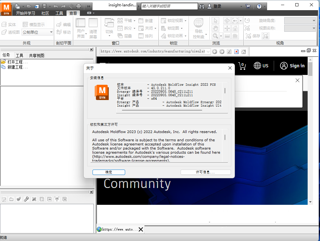Click the 排列 arrange windows button
Image resolution: width=320 pixels, height=241 pixels.
[145, 36]
